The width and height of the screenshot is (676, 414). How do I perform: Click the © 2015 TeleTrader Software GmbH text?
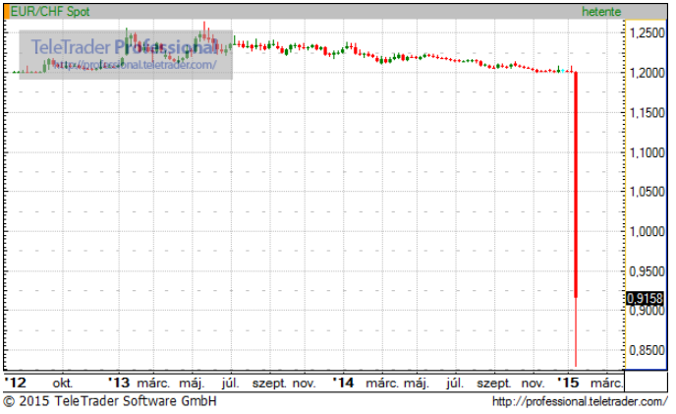[x=109, y=401]
